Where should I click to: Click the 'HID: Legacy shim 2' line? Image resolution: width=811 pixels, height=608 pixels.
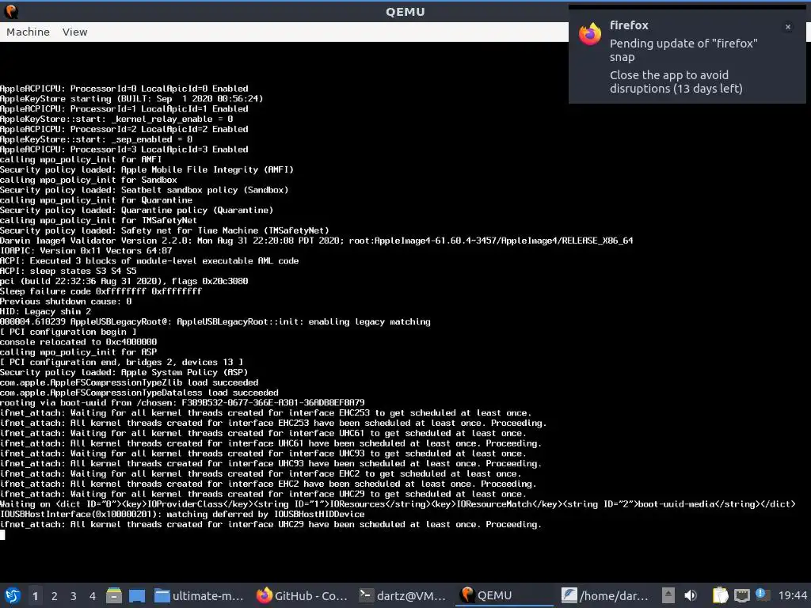pos(45,311)
